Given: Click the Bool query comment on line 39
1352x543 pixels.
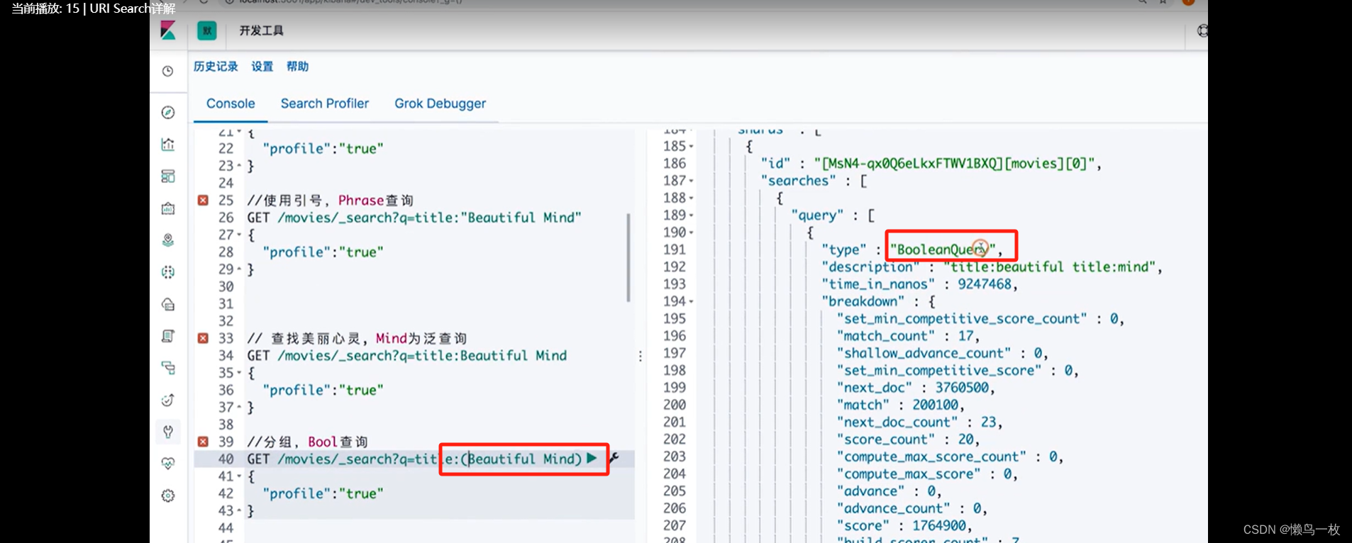Looking at the screenshot, I should point(307,442).
